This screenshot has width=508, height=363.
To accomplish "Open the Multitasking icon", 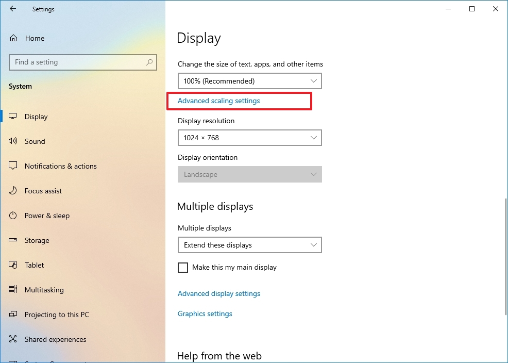I will click(x=13, y=289).
